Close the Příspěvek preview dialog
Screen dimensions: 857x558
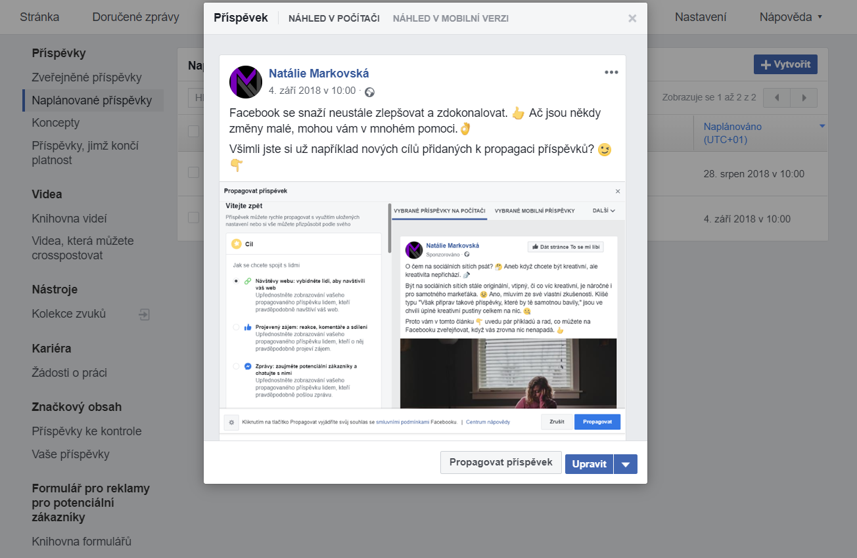coord(632,18)
